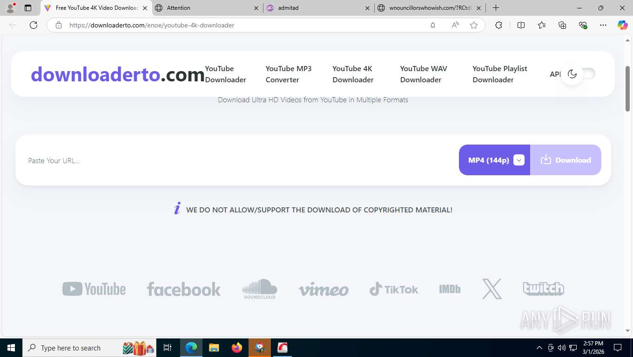633x357 pixels.
Task: Open YouTube WAV Downloader nav link
Action: pos(424,74)
